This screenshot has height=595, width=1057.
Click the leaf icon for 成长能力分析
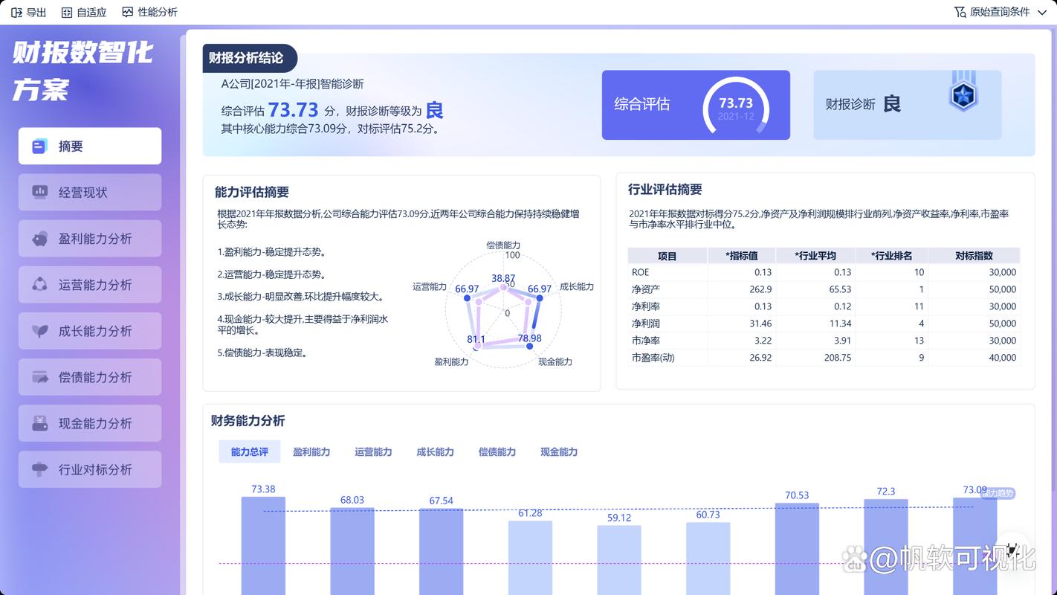pyautogui.click(x=40, y=331)
